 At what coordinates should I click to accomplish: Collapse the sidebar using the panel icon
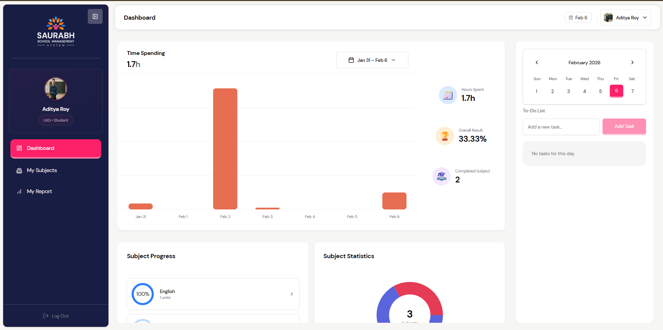[x=95, y=17]
